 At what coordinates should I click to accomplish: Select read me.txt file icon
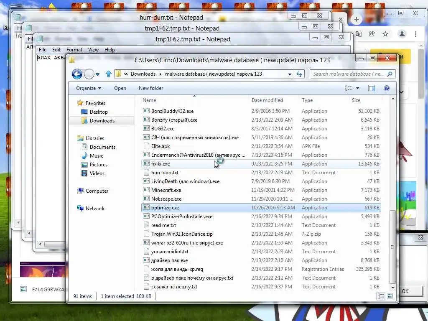(146, 225)
